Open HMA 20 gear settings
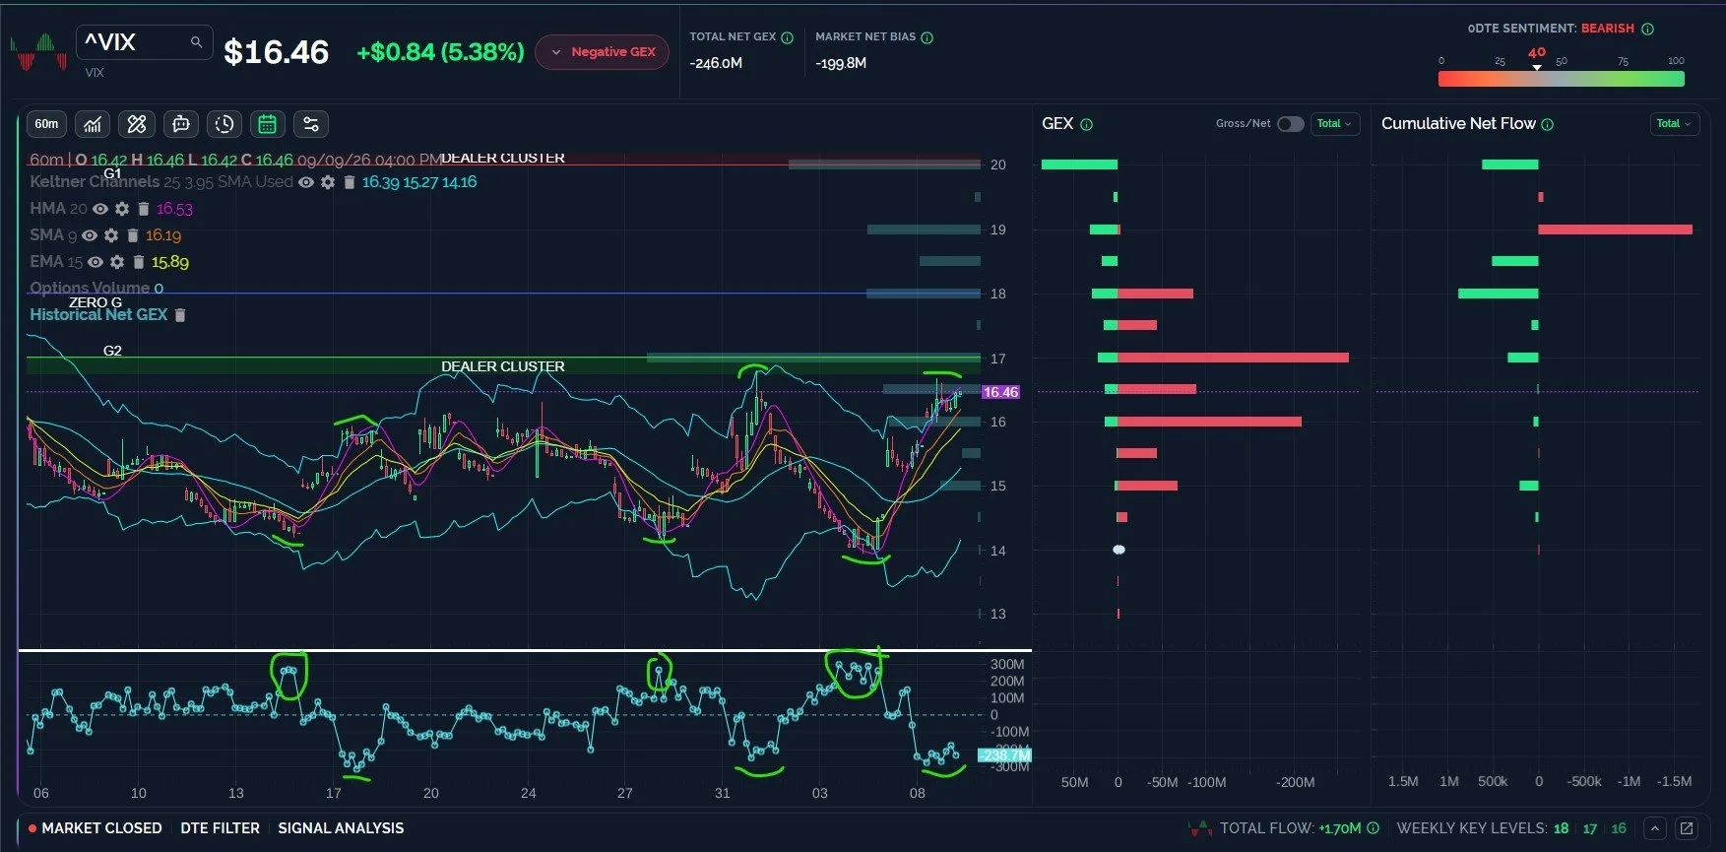The height and width of the screenshot is (852, 1726). pos(122,209)
